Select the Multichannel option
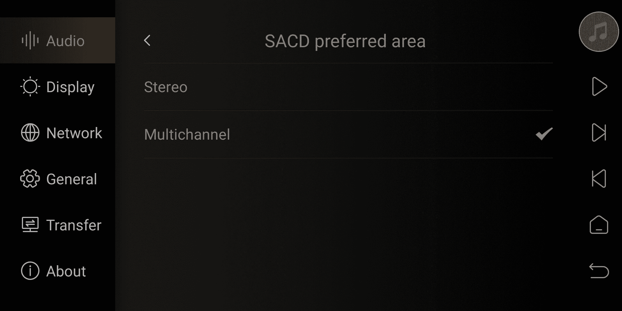The width and height of the screenshot is (622, 311). 348,134
